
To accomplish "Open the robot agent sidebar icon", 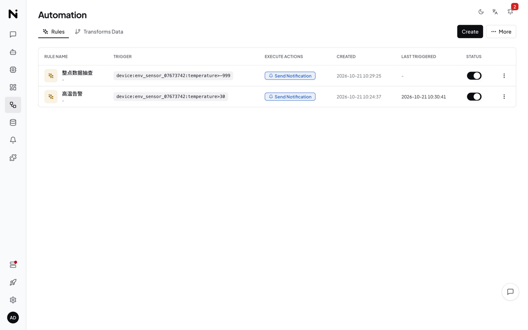I will click(13, 52).
